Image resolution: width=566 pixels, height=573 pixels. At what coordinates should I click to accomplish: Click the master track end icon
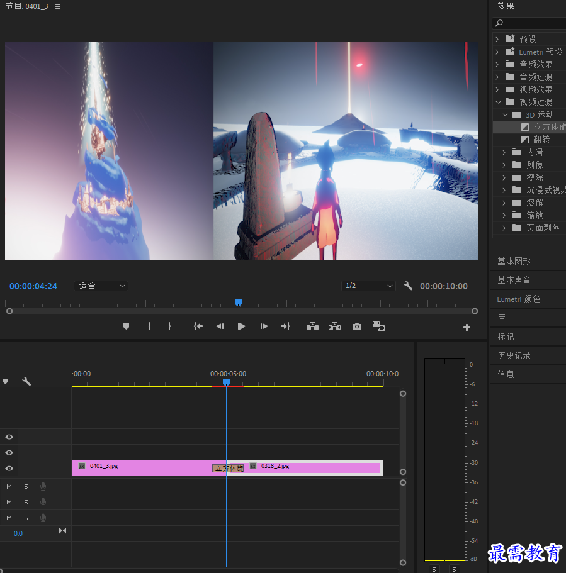pos(62,531)
